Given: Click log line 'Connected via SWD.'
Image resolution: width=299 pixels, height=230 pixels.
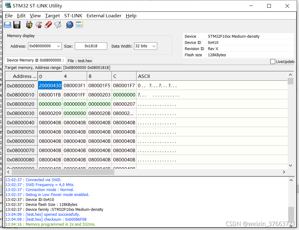Looking at the screenshot, I should point(34,180).
